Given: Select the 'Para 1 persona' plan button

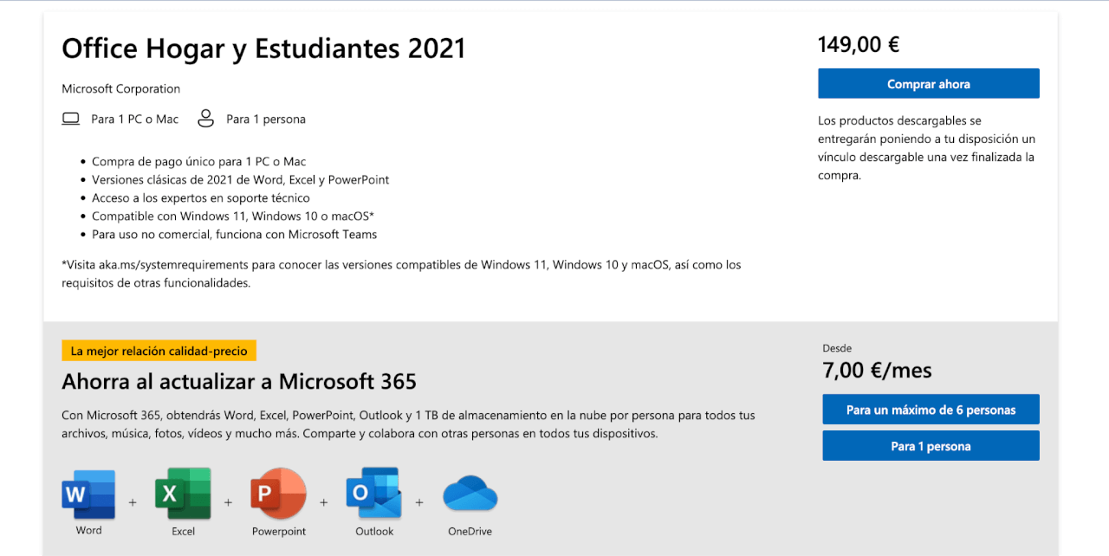Looking at the screenshot, I should click(931, 445).
